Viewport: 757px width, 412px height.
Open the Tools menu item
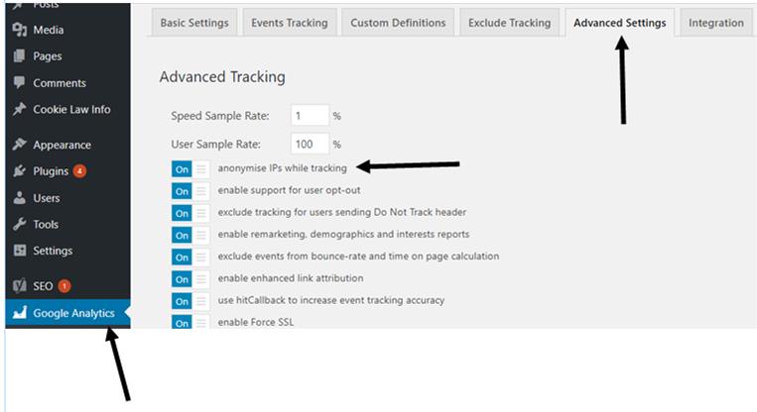67,224
